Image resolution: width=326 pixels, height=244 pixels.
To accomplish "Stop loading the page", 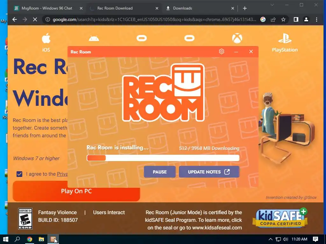I will (35, 19).
